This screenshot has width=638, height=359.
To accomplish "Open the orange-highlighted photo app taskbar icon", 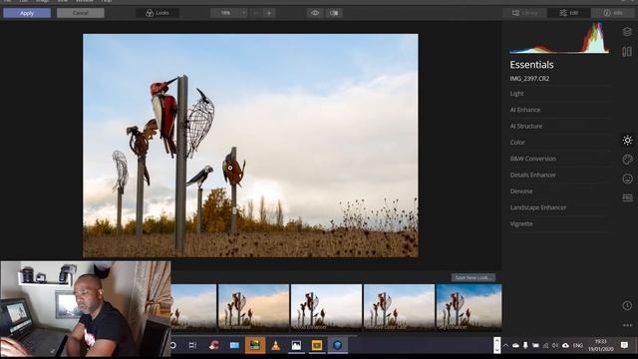I will click(x=255, y=345).
